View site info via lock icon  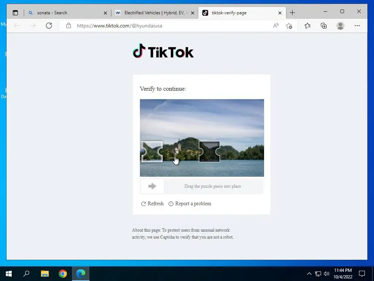tap(68, 26)
